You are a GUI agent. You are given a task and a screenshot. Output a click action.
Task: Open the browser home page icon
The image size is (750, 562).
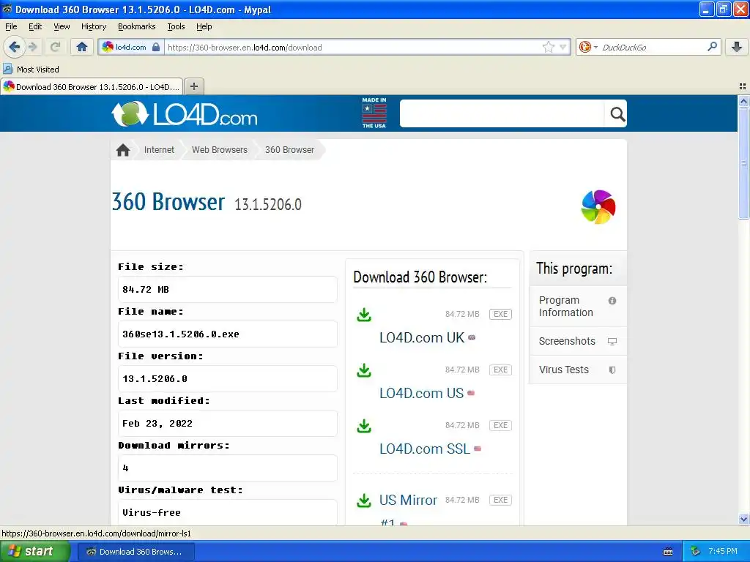[82, 47]
